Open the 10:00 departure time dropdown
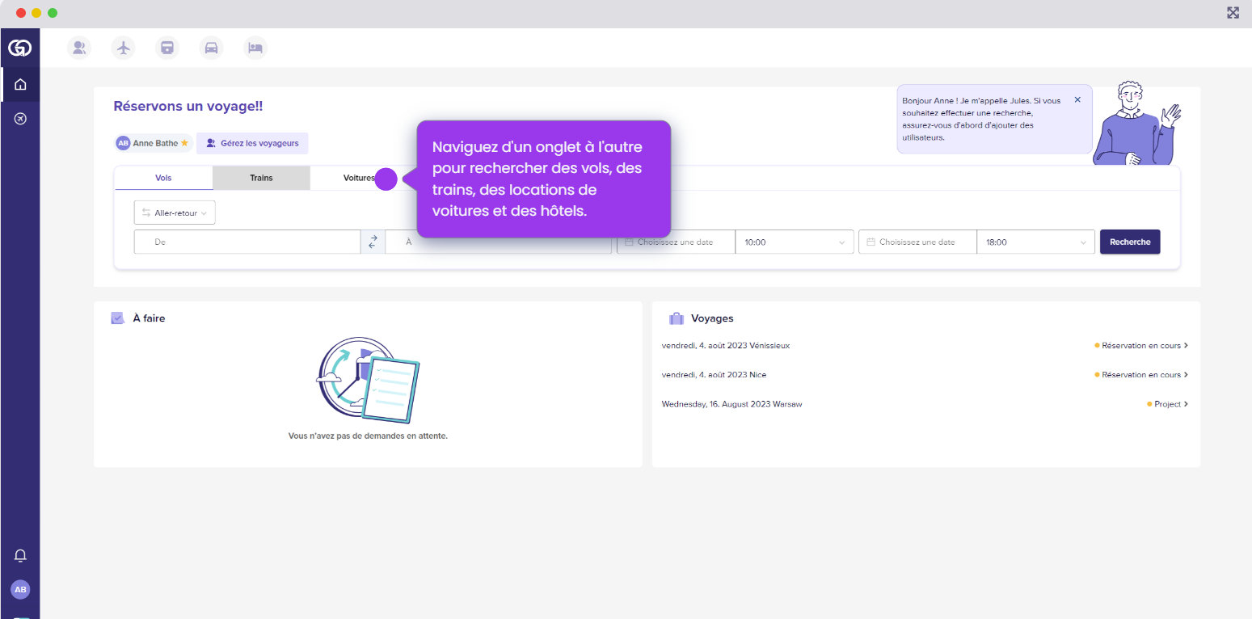Image resolution: width=1252 pixels, height=619 pixels. pos(794,242)
